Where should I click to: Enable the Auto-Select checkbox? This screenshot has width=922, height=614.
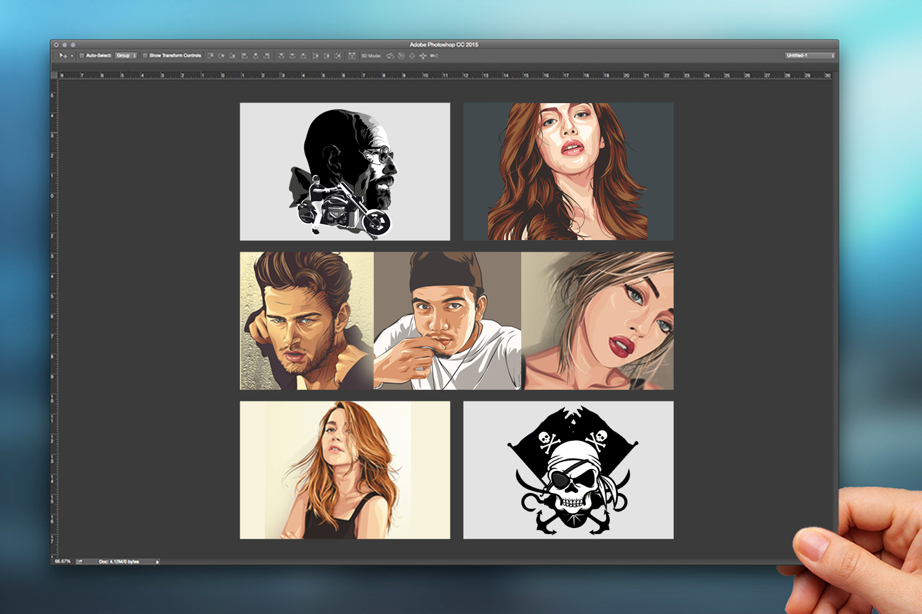pos(82,56)
